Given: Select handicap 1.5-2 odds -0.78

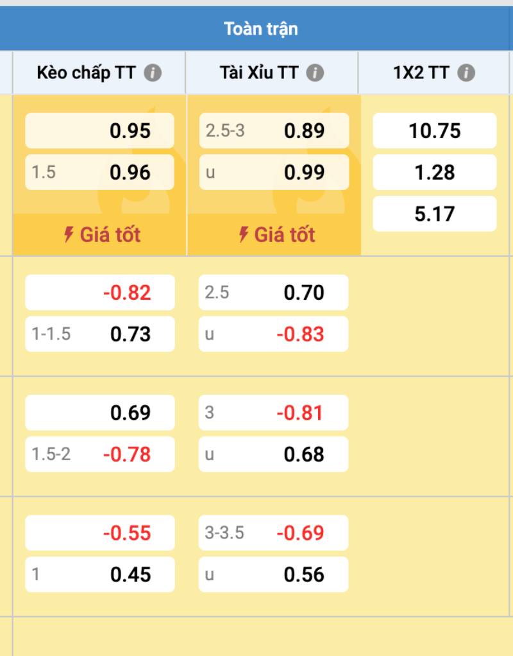Looking at the screenshot, I should pyautogui.click(x=99, y=454).
